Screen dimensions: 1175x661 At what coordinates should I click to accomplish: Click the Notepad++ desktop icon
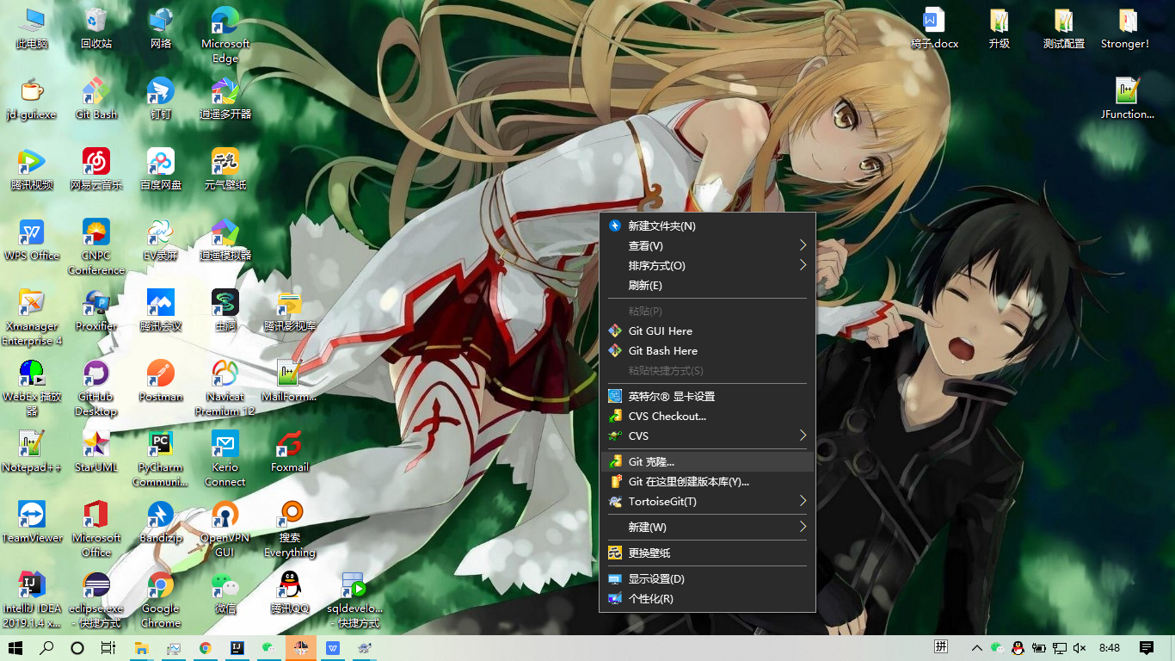click(32, 451)
